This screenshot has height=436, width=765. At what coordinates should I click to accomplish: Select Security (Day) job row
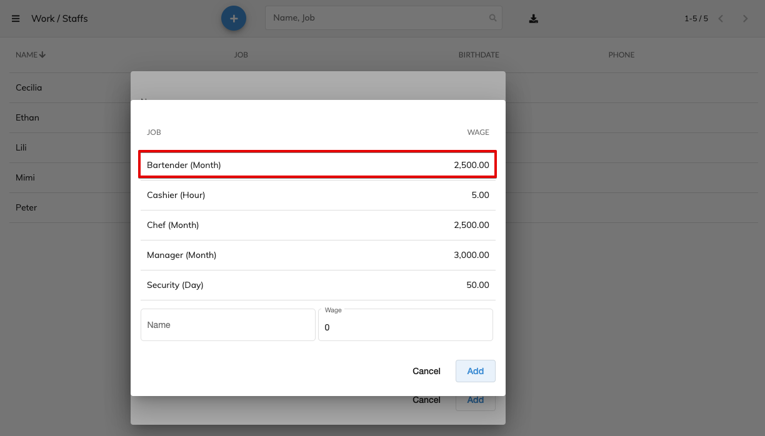coord(317,285)
